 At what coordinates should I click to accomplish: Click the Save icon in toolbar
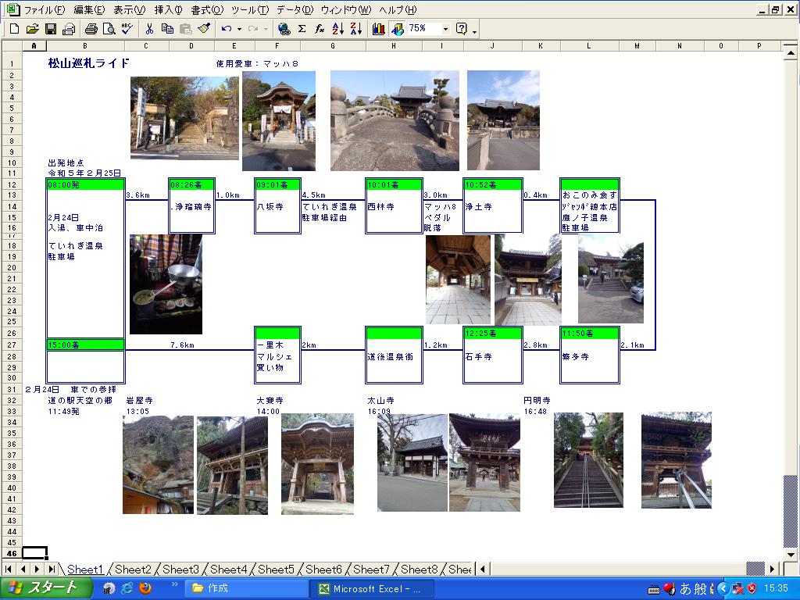51,29
